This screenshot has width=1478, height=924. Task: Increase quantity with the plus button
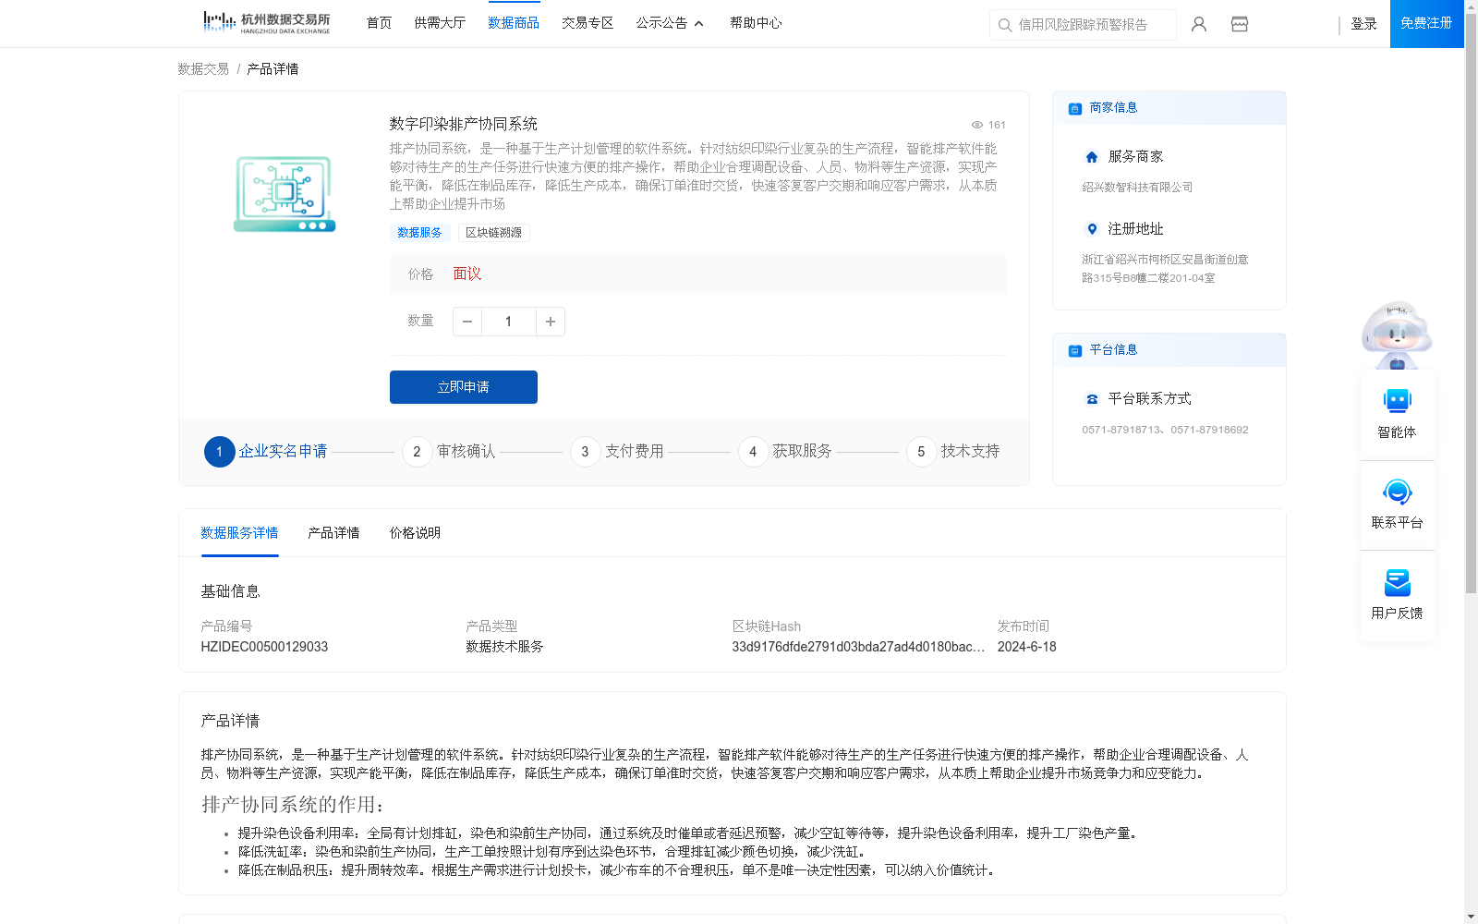pos(551,322)
